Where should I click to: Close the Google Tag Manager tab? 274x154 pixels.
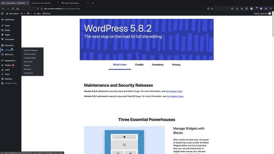coord(88,3)
